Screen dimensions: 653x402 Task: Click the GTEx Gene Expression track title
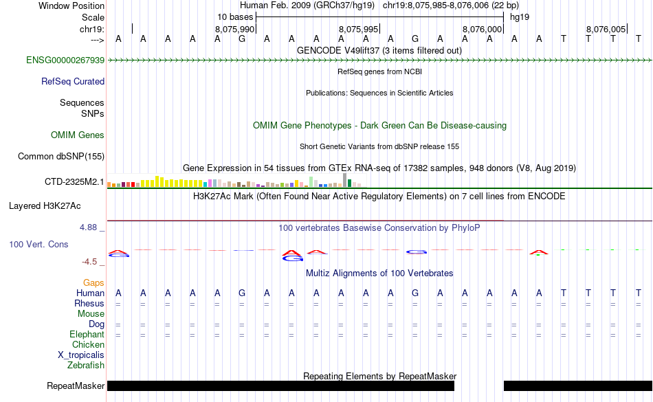tap(379, 168)
